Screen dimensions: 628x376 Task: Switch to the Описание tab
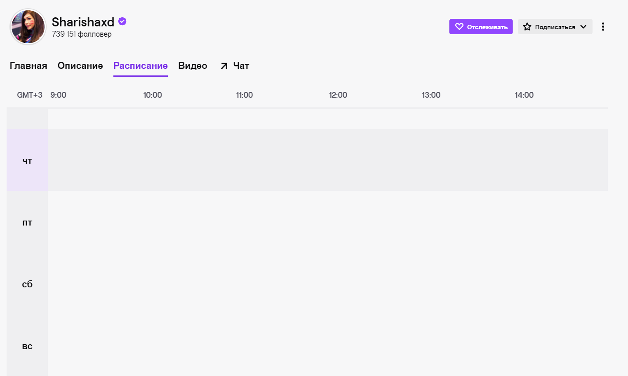pyautogui.click(x=80, y=66)
